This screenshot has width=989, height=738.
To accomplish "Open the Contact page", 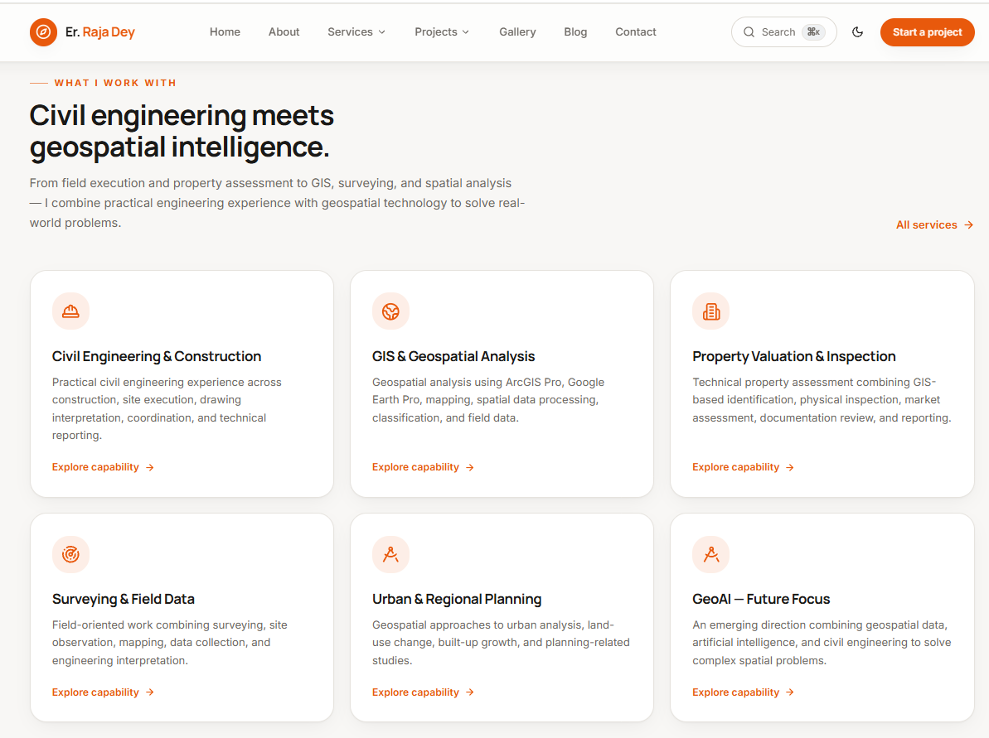I will (x=636, y=32).
